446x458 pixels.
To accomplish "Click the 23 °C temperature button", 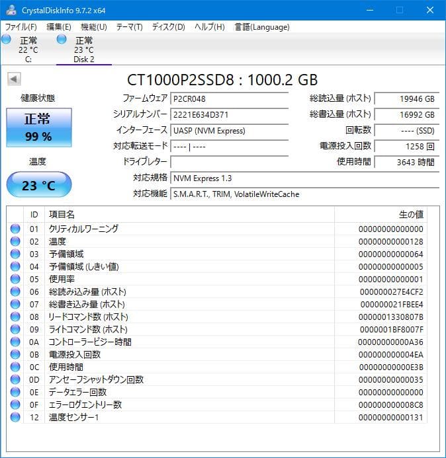I will tap(39, 185).
